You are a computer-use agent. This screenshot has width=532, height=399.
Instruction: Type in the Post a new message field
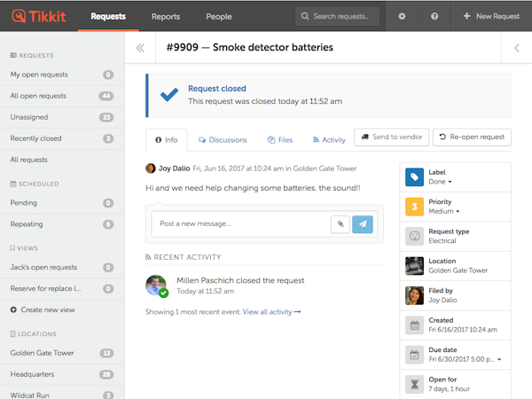click(x=239, y=224)
